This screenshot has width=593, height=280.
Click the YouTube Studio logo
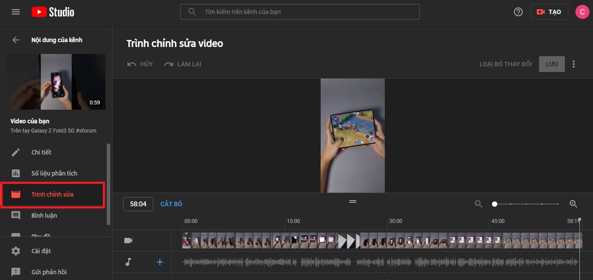pos(53,12)
